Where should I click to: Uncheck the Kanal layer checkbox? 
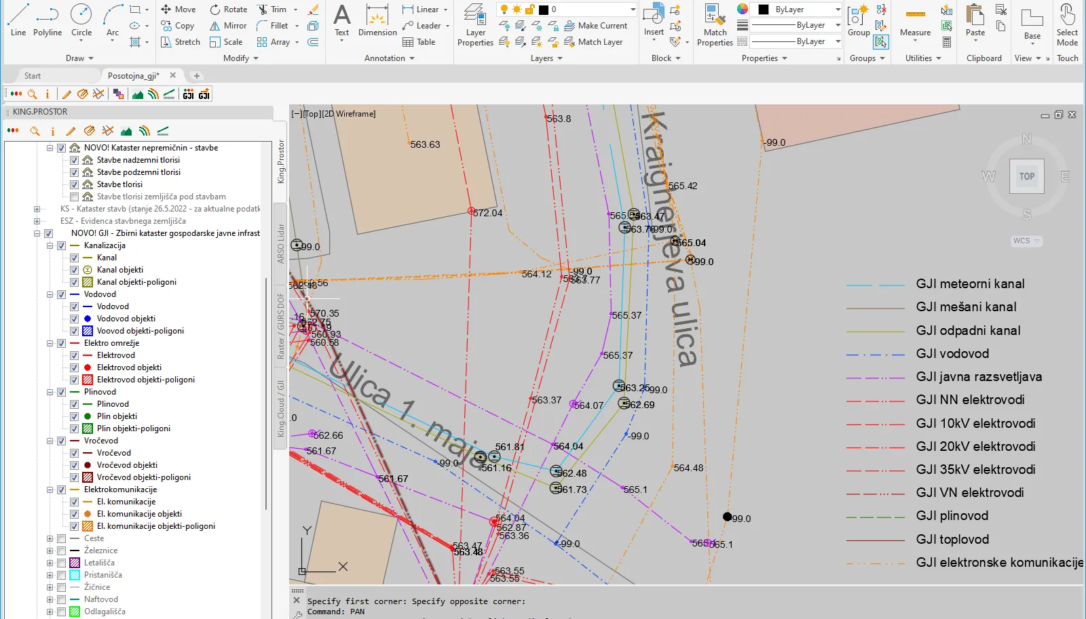[x=75, y=258]
